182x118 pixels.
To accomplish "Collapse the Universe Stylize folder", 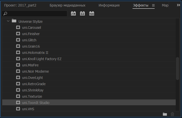I will 8,21.
